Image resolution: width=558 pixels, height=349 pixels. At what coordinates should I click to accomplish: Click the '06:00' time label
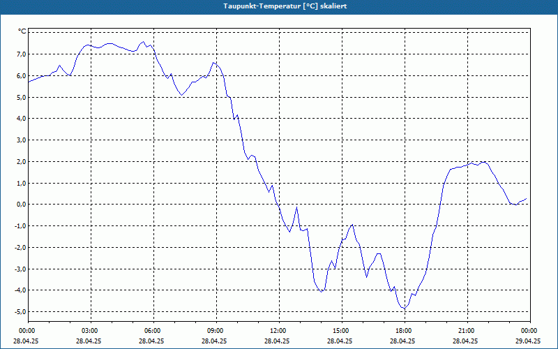click(153, 331)
